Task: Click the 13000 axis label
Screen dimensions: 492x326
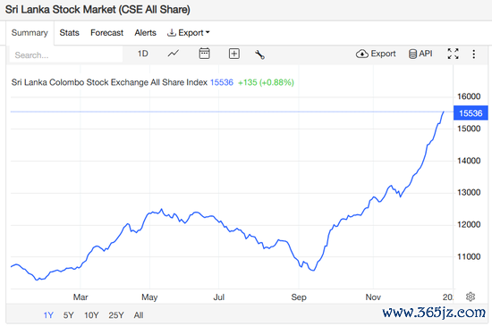Action: [x=469, y=192]
